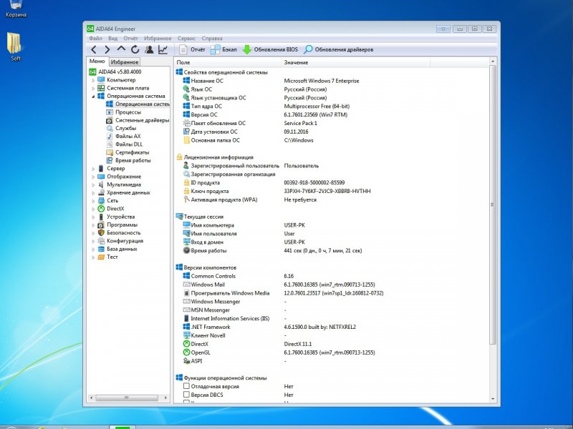Expand the Сервер tree node arrow

point(93,169)
